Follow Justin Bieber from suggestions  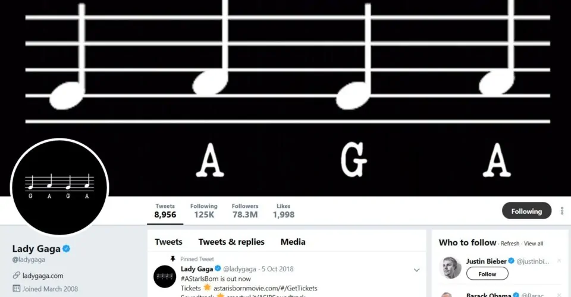(487, 274)
